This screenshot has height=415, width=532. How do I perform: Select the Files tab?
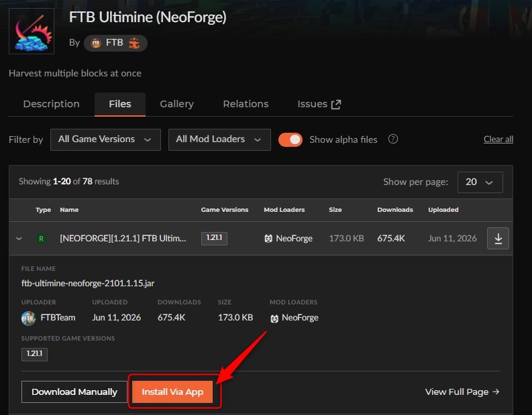(120, 104)
